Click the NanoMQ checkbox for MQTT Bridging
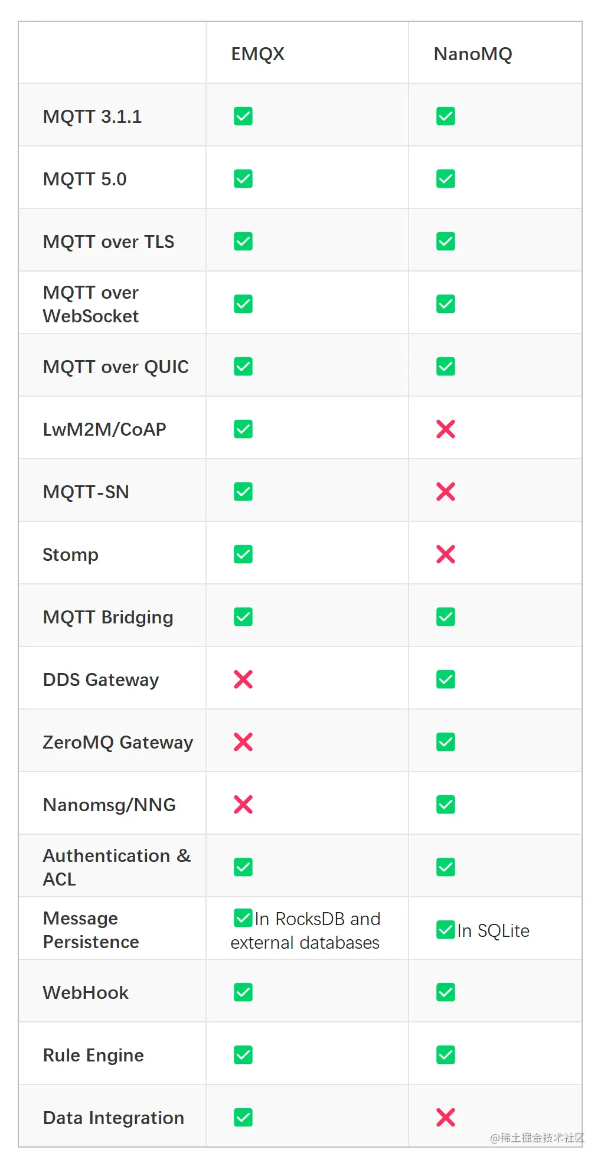Image resolution: width=604 pixels, height=1163 pixels. click(446, 617)
